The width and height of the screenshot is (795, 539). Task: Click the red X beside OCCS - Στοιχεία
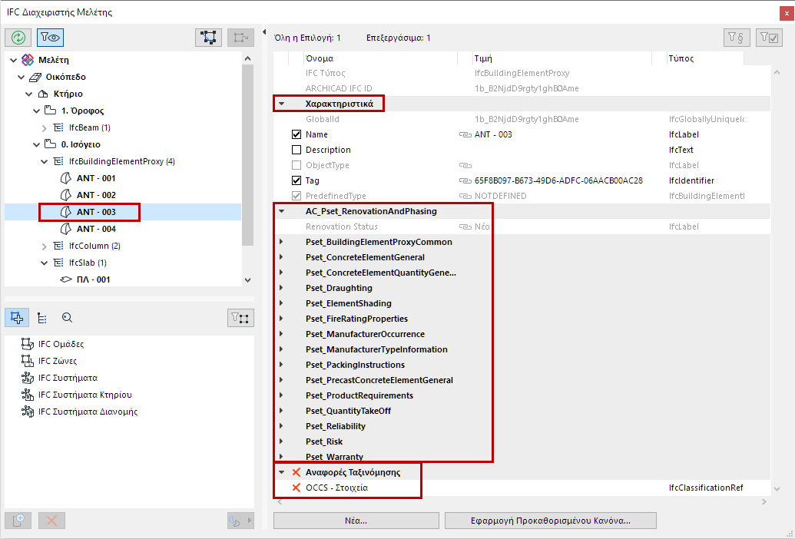pyautogui.click(x=296, y=488)
